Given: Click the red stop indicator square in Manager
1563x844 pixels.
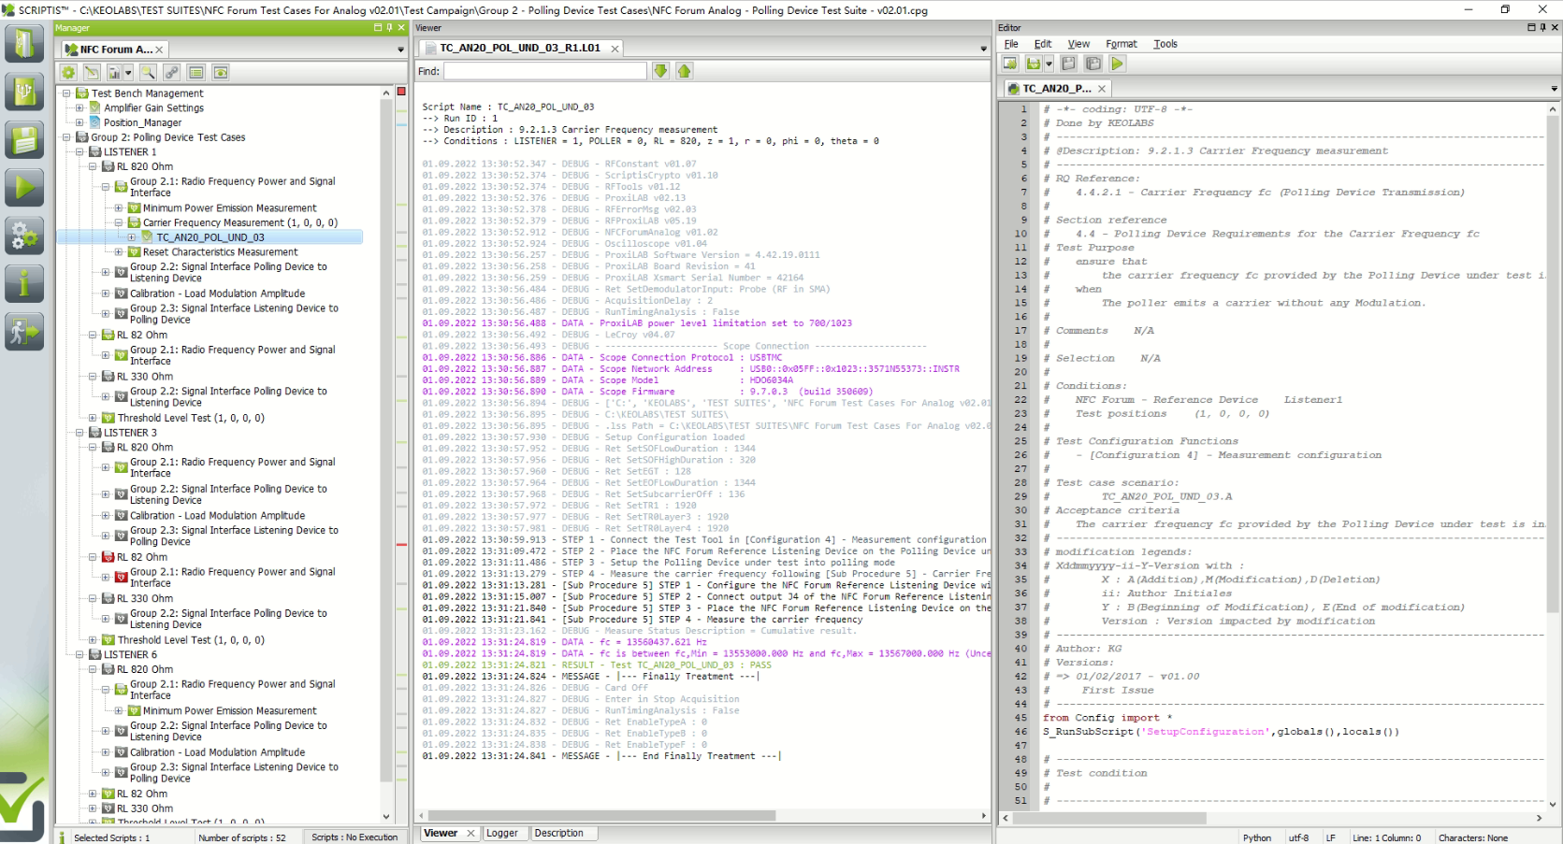Looking at the screenshot, I should click(x=401, y=92).
